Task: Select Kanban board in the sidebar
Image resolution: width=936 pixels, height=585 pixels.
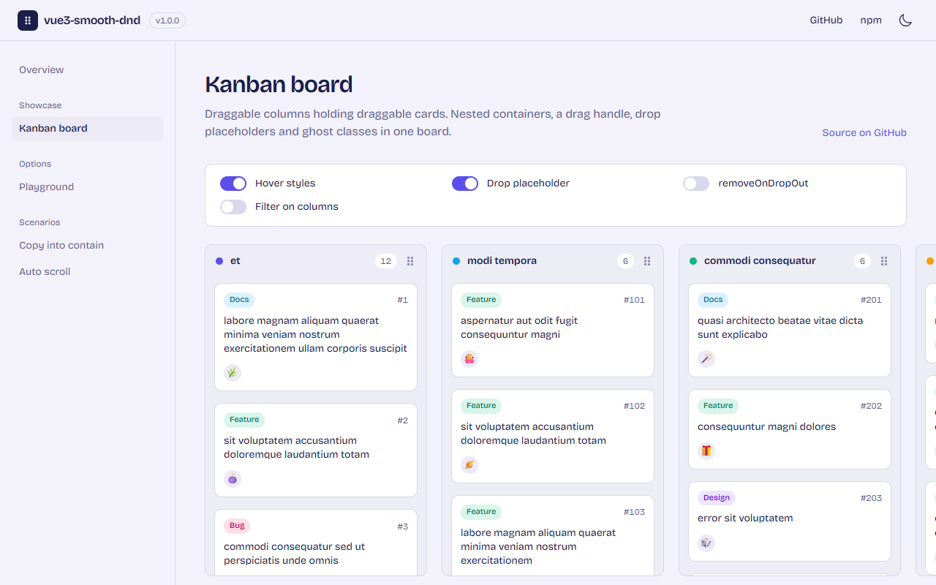Action: click(87, 129)
